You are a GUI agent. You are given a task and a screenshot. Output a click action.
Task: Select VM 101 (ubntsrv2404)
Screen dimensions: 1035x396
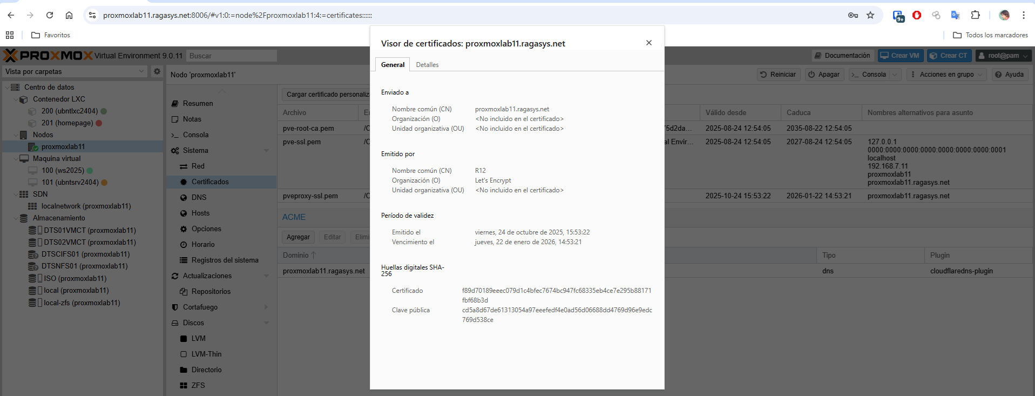tap(70, 182)
